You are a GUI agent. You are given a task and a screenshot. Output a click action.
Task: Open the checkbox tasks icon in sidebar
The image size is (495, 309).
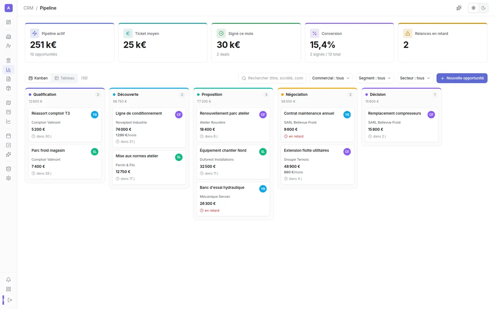(x=8, y=145)
